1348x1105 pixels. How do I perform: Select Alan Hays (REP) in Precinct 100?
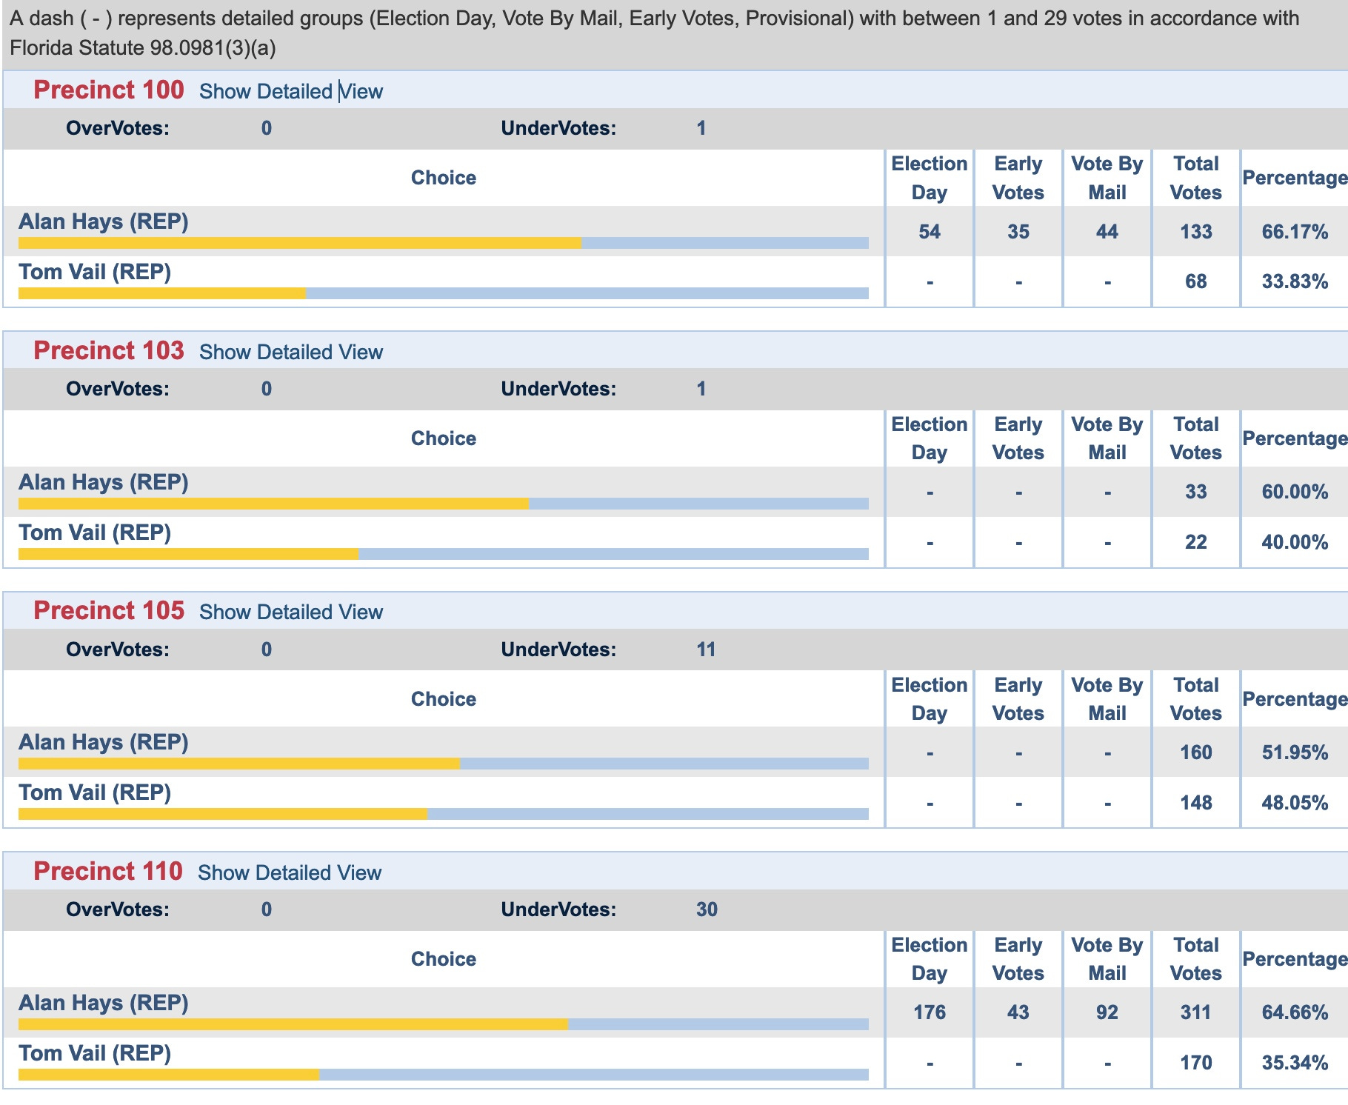[104, 221]
